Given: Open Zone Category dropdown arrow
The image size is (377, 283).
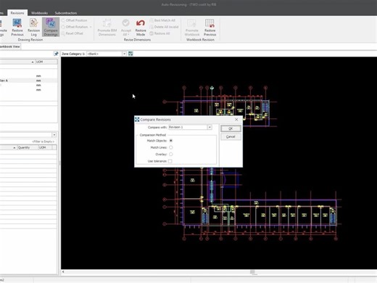Looking at the screenshot, I should point(124,54).
